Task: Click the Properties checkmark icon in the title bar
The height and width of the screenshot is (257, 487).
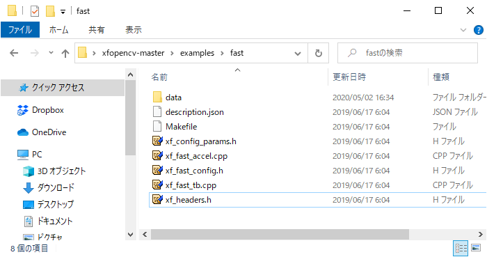Action: click(x=35, y=11)
